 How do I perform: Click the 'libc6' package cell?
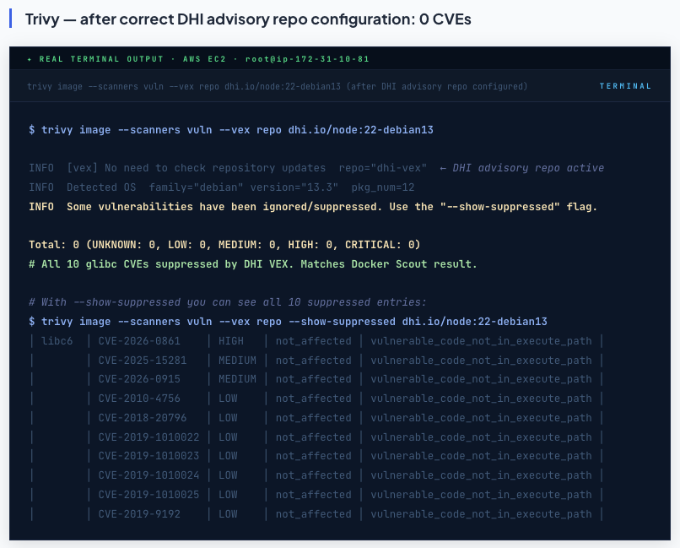pyautogui.click(x=57, y=341)
